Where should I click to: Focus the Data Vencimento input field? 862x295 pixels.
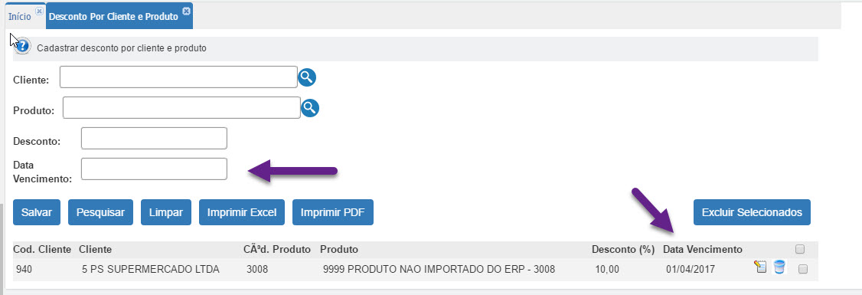[154, 169]
